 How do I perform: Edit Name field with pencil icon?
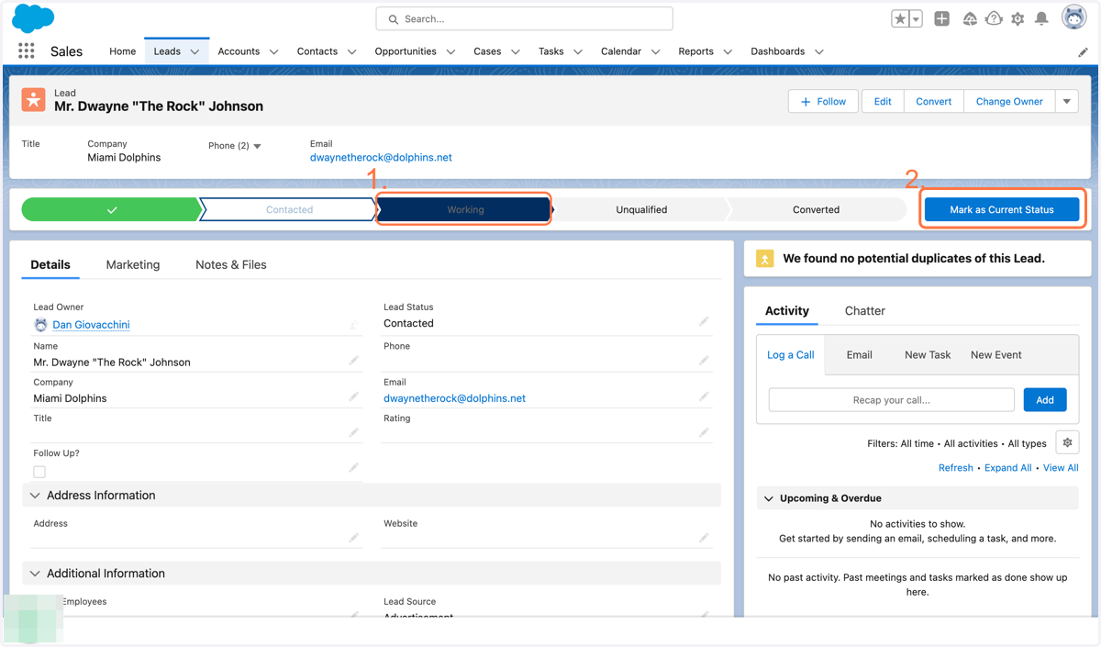[353, 361]
